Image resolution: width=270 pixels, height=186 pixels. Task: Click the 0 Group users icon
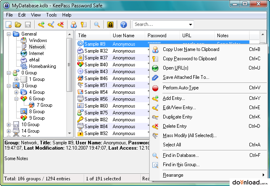[x=16, y=73]
